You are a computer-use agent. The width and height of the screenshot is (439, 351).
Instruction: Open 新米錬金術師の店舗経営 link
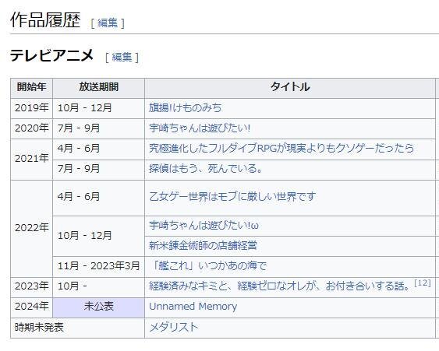(203, 246)
